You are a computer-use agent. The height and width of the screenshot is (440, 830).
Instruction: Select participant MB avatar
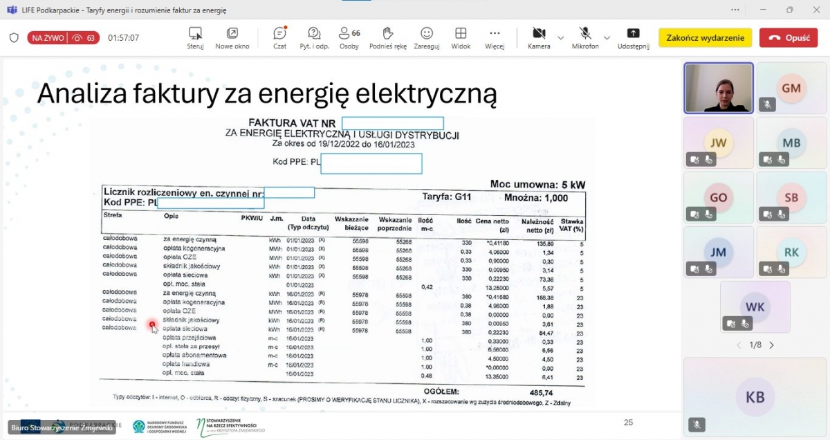coord(791,143)
